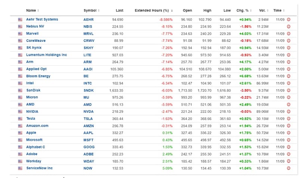Image resolution: width=299 pixels, height=178 pixels.
Task: Click the Last column header
Action: 119,10
